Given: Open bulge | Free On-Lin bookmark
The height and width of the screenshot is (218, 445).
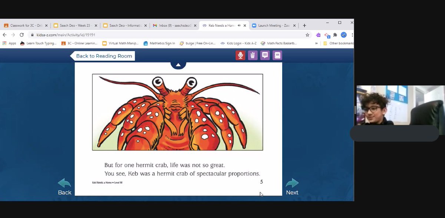Looking at the screenshot, I should pos(197,43).
